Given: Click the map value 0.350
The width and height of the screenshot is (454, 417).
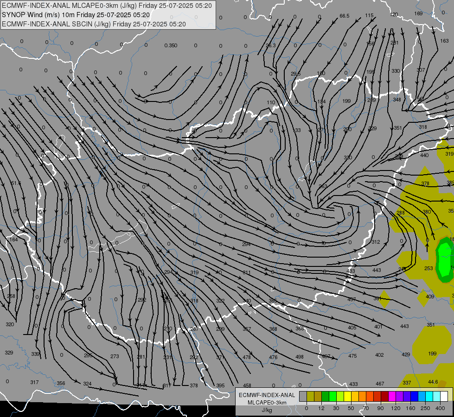Looking at the screenshot, I should (171, 45).
